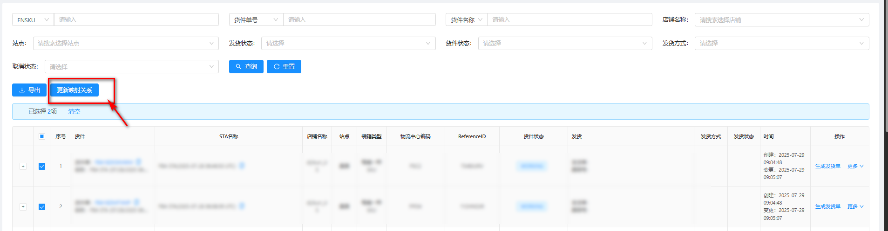Open 更多 menu in row 1

tap(855, 166)
